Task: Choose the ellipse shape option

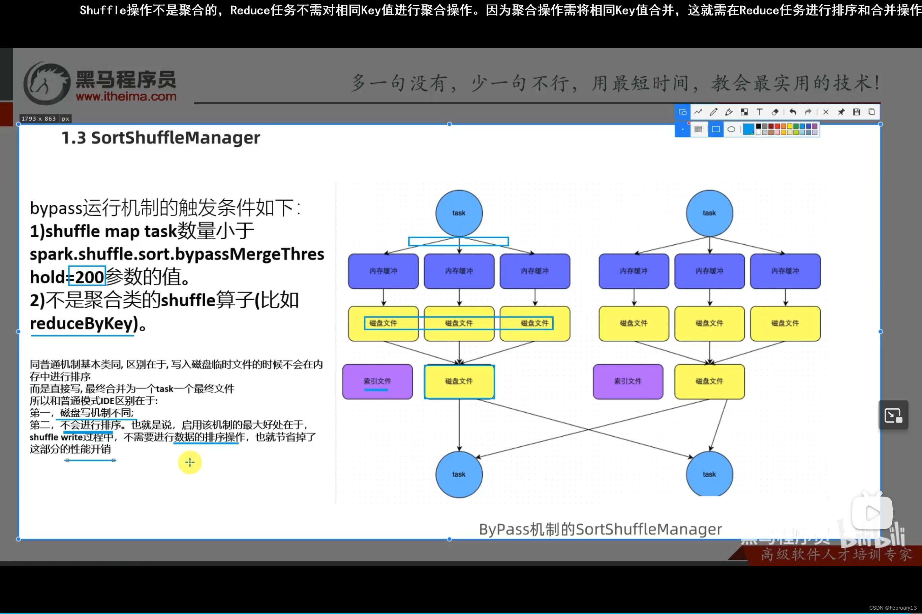Action: (x=732, y=129)
